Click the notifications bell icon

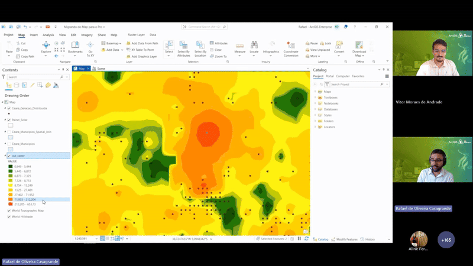pos(346,27)
